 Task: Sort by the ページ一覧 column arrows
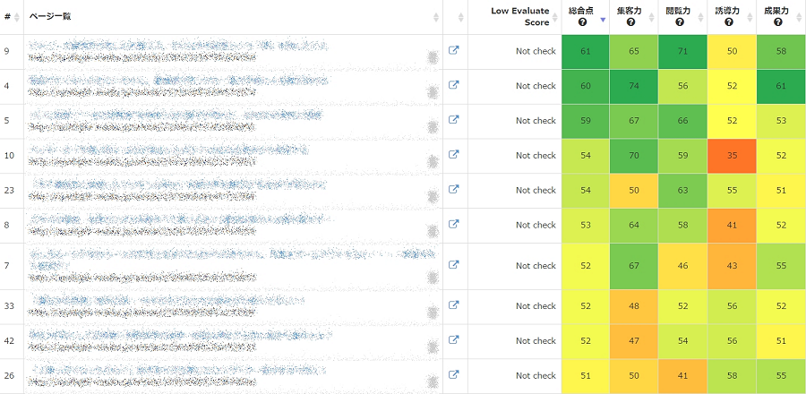coord(436,17)
